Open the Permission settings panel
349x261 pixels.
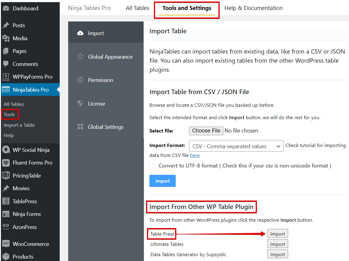point(106,80)
